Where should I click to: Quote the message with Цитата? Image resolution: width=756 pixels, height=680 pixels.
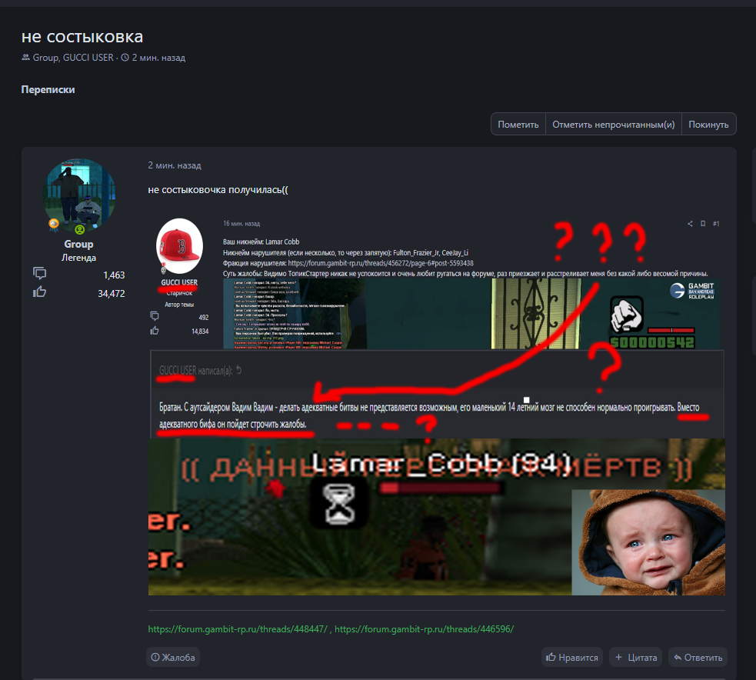pos(635,658)
